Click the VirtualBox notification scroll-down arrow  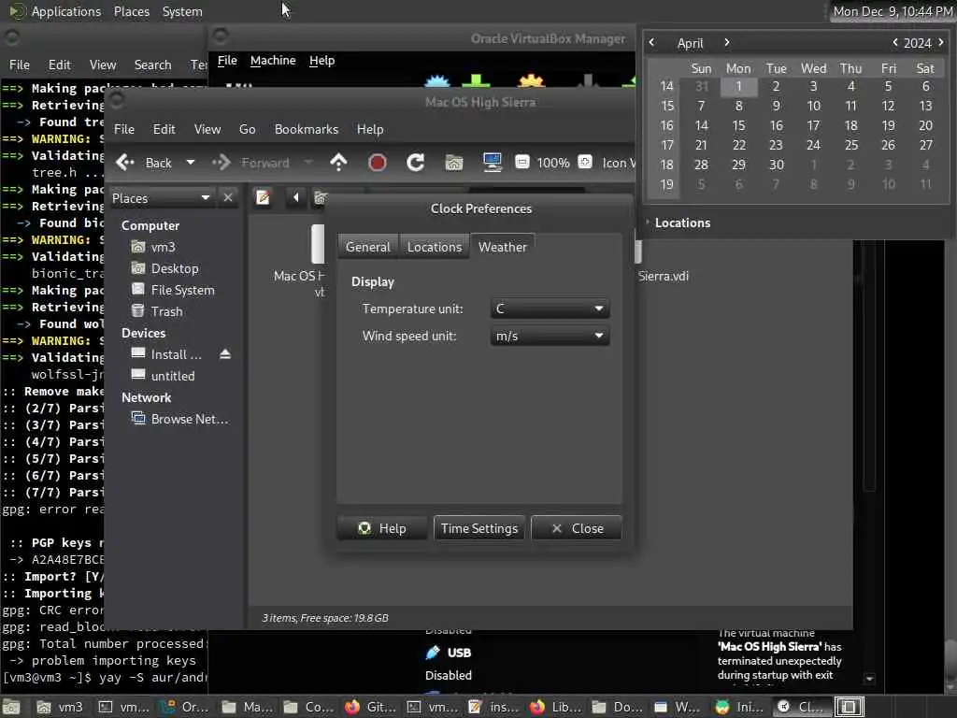pos(870,679)
